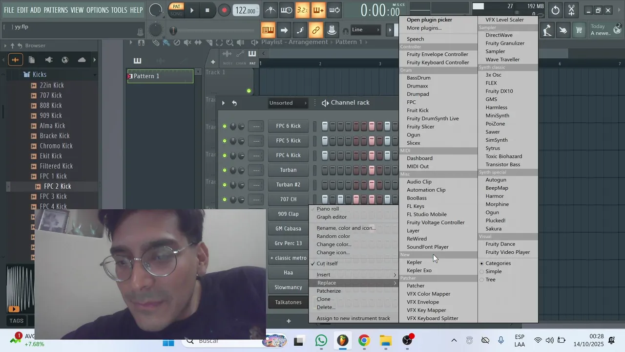This screenshot has height=352, width=625.
Task: Click the Channel rack menu arrow
Action: point(223,103)
